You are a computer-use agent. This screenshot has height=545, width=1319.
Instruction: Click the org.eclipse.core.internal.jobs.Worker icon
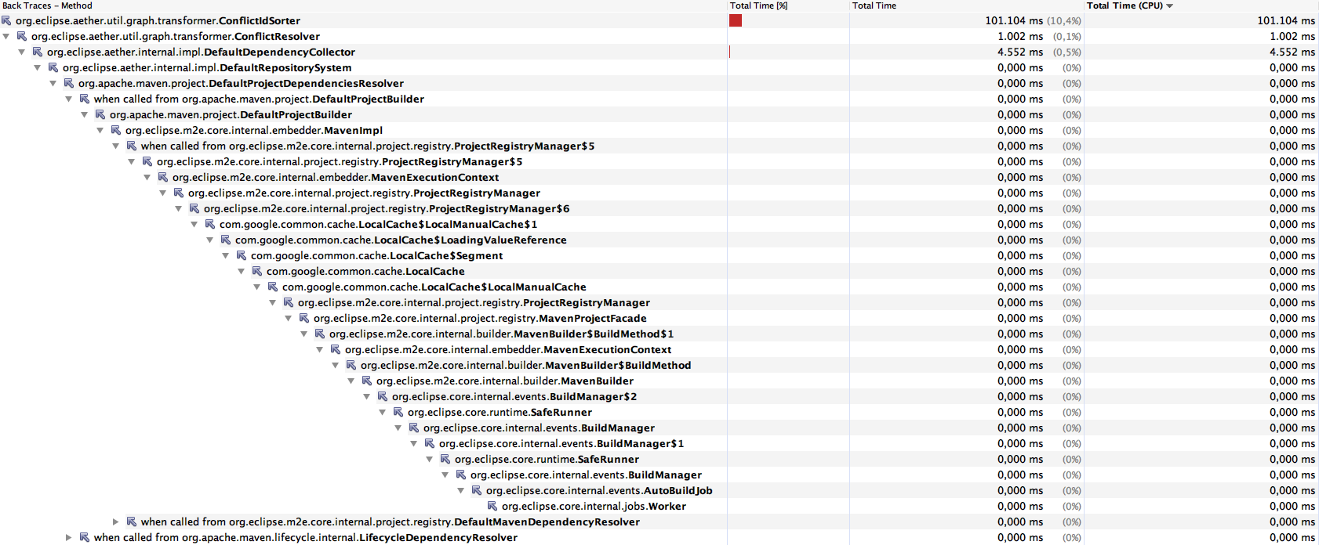tap(492, 506)
